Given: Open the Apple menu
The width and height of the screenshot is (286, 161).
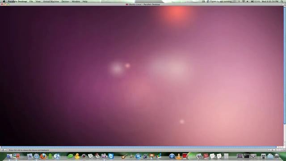Looking at the screenshot, I should (x=4, y=1).
